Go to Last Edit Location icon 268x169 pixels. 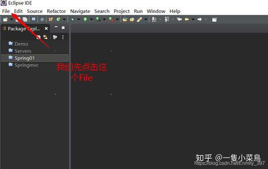[179, 19]
